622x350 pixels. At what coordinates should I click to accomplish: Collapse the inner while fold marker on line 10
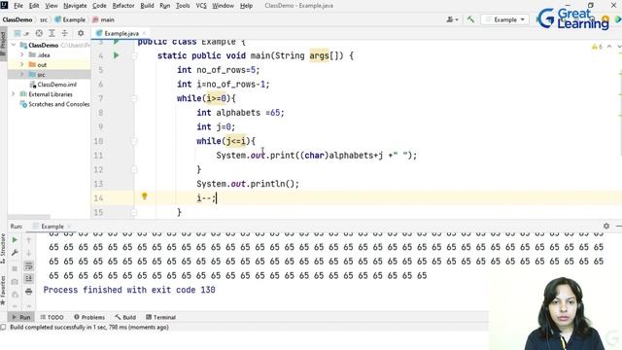pos(134,141)
